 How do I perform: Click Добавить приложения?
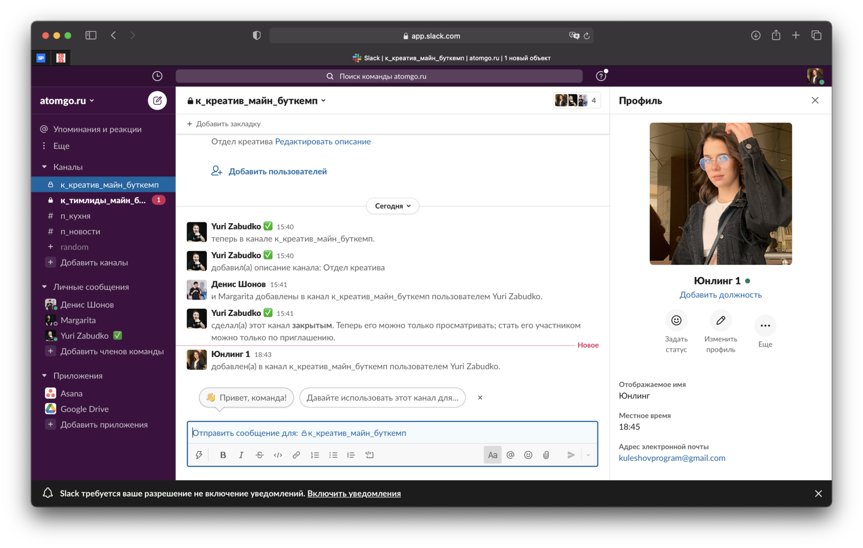coord(103,425)
